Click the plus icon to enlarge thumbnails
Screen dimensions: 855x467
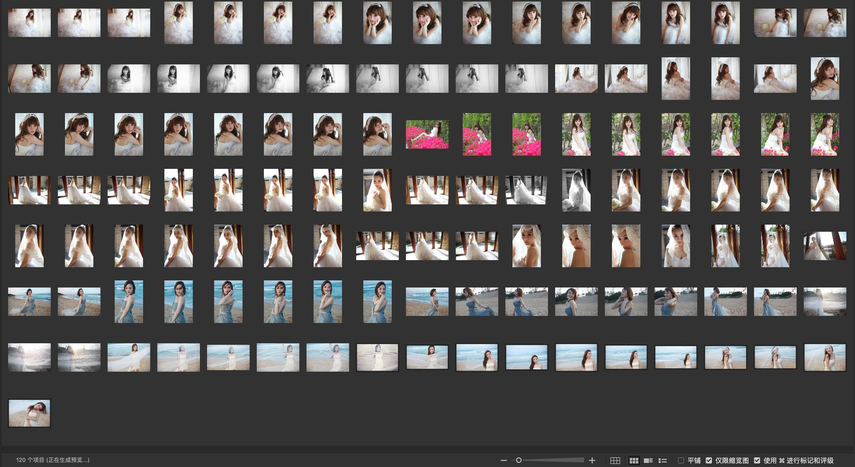(x=592, y=460)
